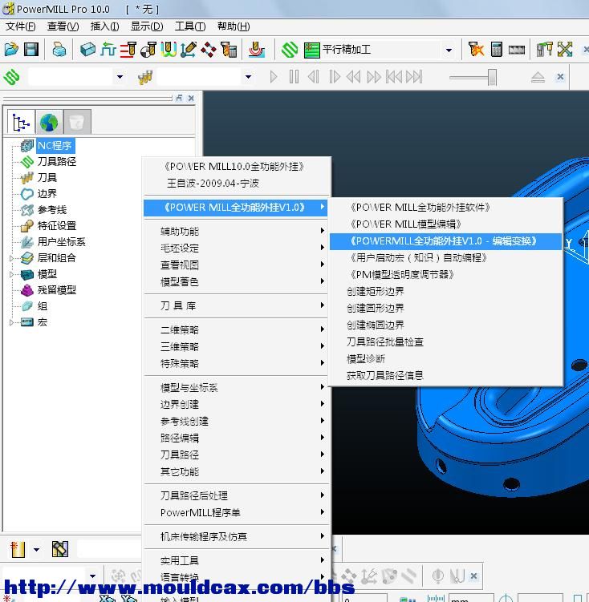Jump to simulation end
Screen dimensions: 589x602
tap(414, 77)
